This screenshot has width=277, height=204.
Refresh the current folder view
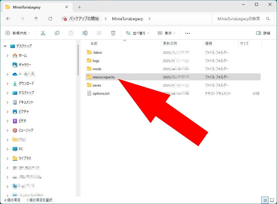pyautogui.click(x=50, y=19)
